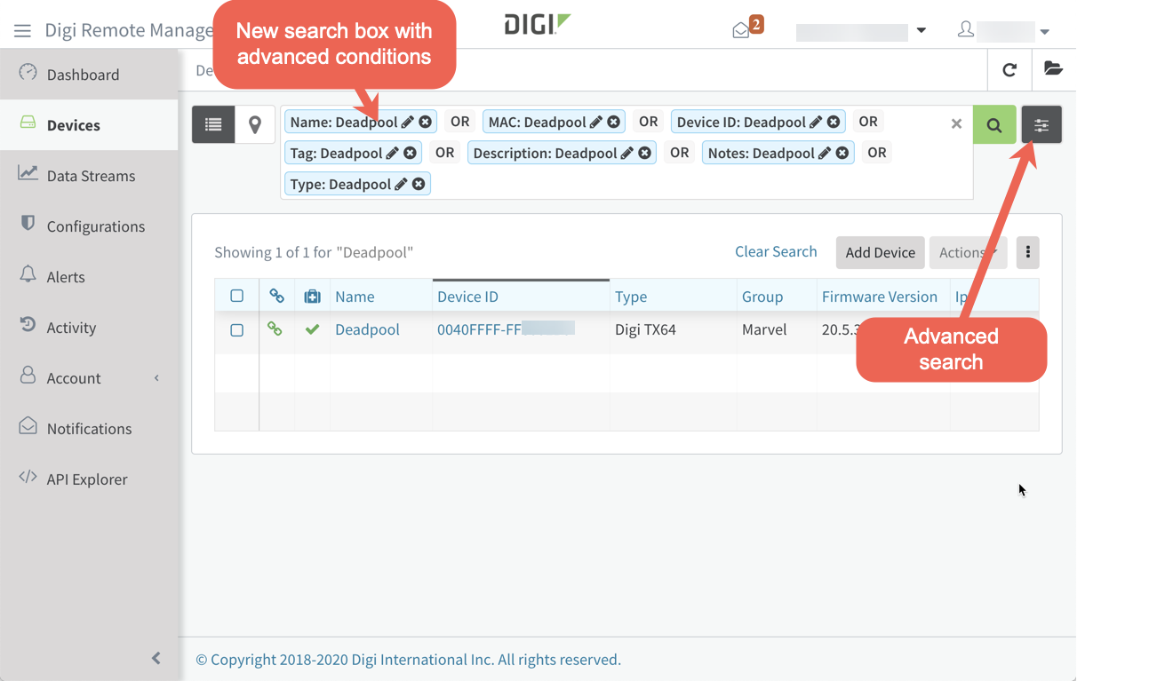Open advanced search sliders button
The image size is (1165, 681).
1041,125
